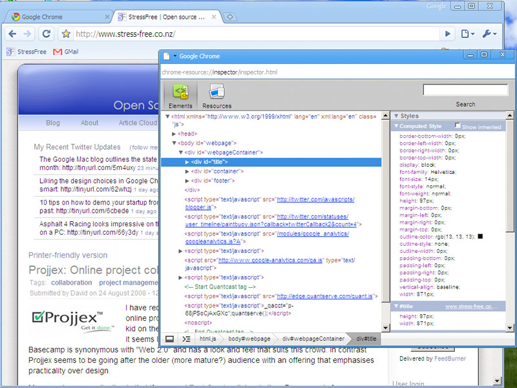
Task: Click the elements tree scrollbar down arrow
Action: coord(385,328)
